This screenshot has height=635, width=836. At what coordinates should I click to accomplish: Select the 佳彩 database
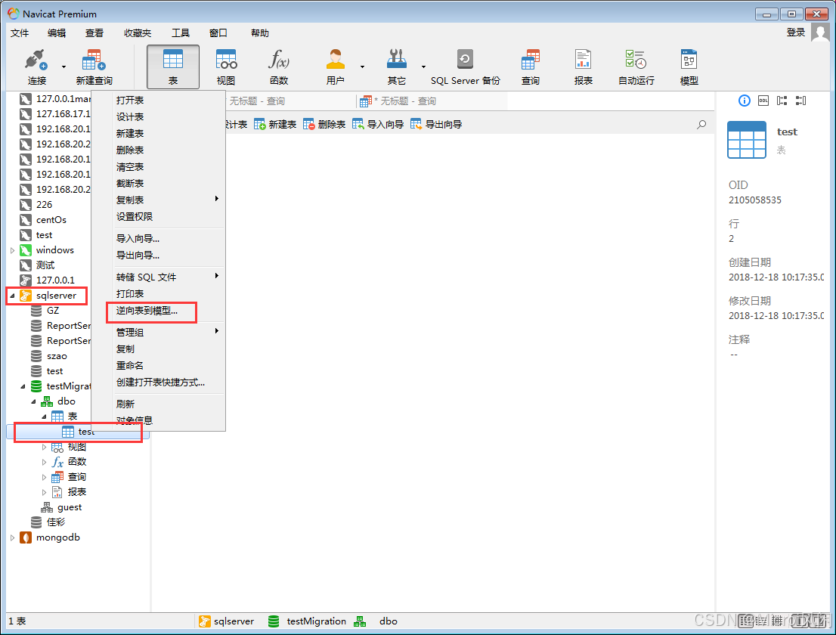56,522
